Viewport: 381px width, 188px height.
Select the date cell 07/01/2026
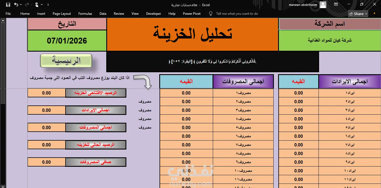(67, 41)
